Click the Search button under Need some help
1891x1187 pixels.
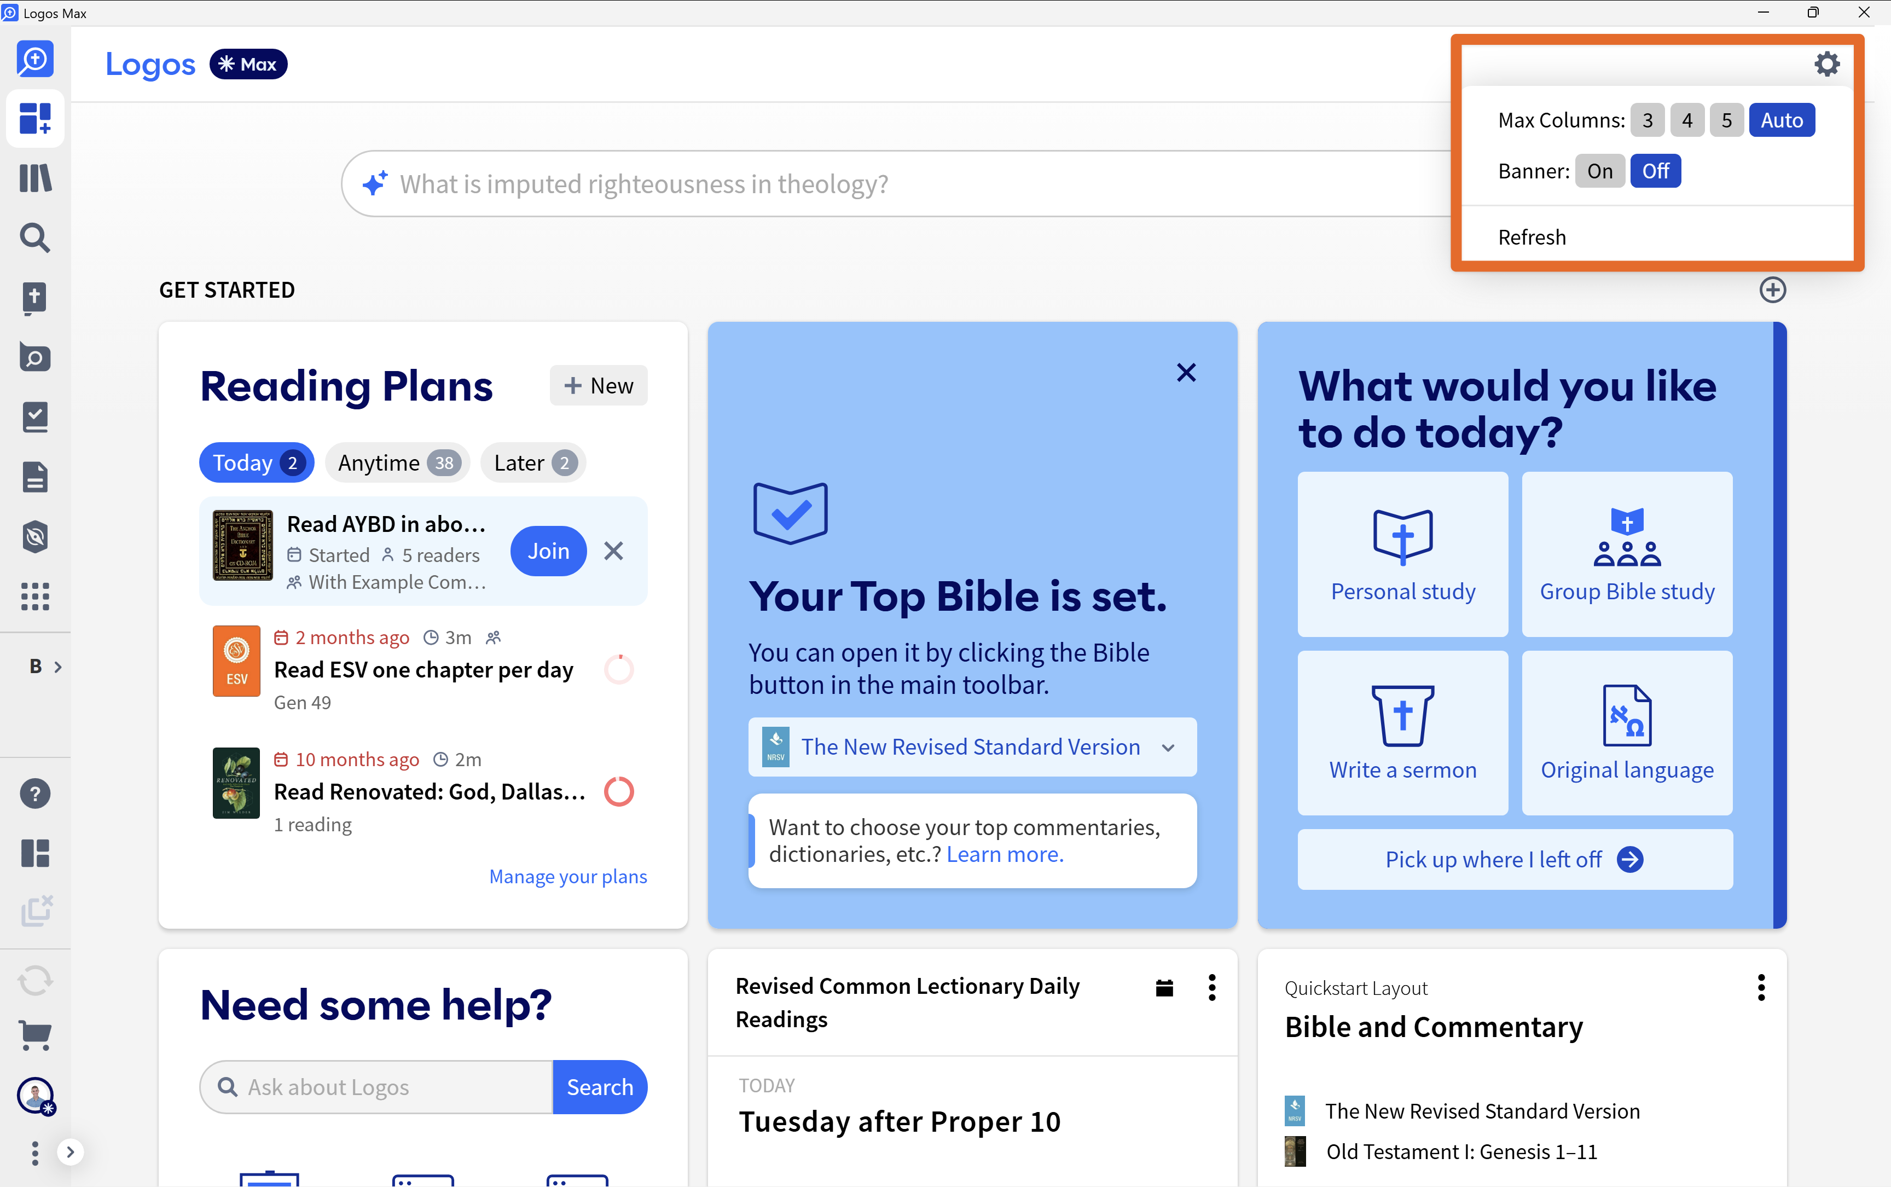coord(600,1087)
